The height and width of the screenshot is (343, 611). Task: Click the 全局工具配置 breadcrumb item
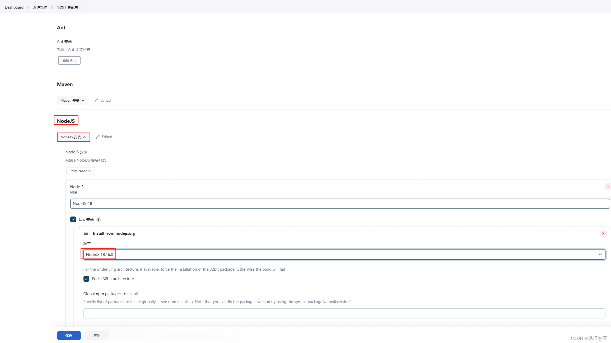[67, 7]
